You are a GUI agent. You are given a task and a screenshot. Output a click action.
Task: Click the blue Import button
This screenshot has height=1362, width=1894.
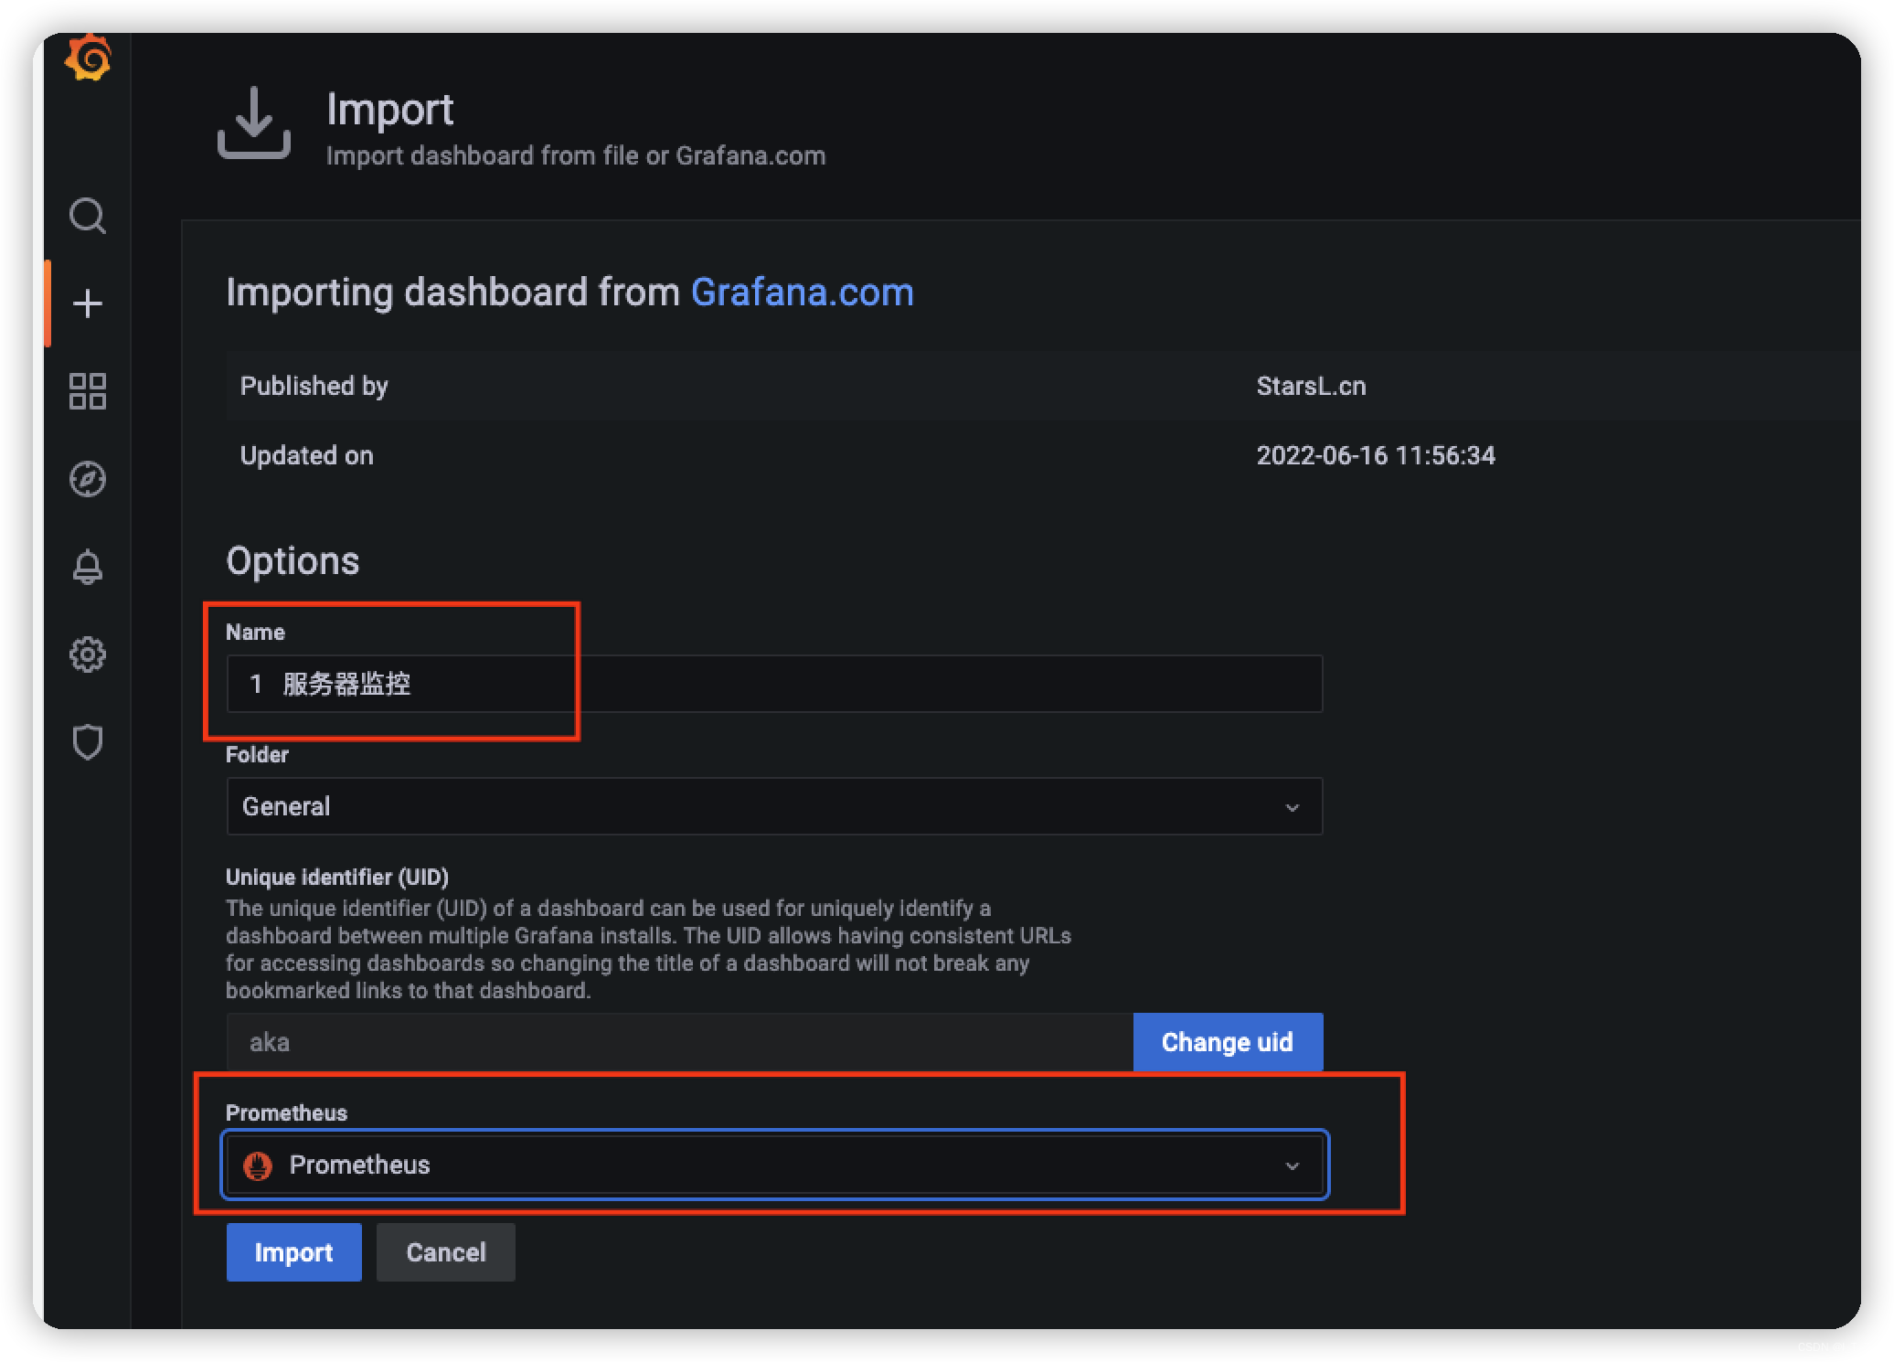coord(293,1252)
